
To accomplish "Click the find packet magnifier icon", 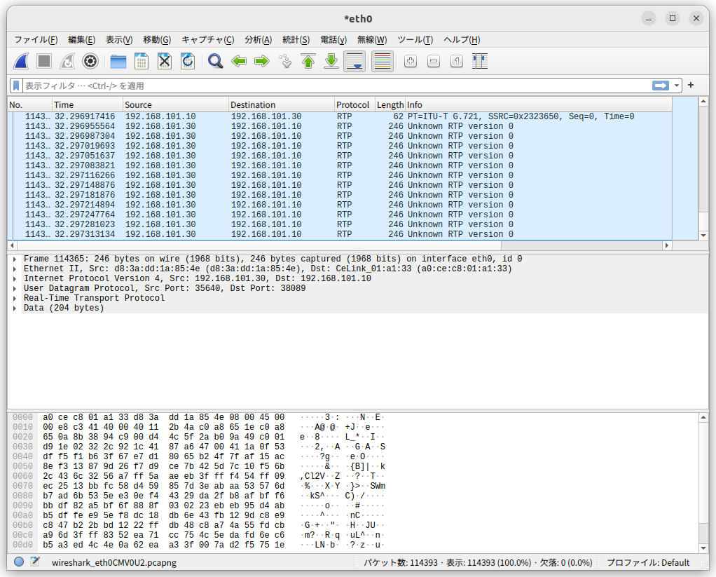I will (x=215, y=62).
